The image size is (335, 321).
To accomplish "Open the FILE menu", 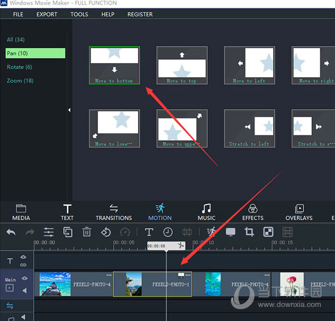I will point(18,14).
